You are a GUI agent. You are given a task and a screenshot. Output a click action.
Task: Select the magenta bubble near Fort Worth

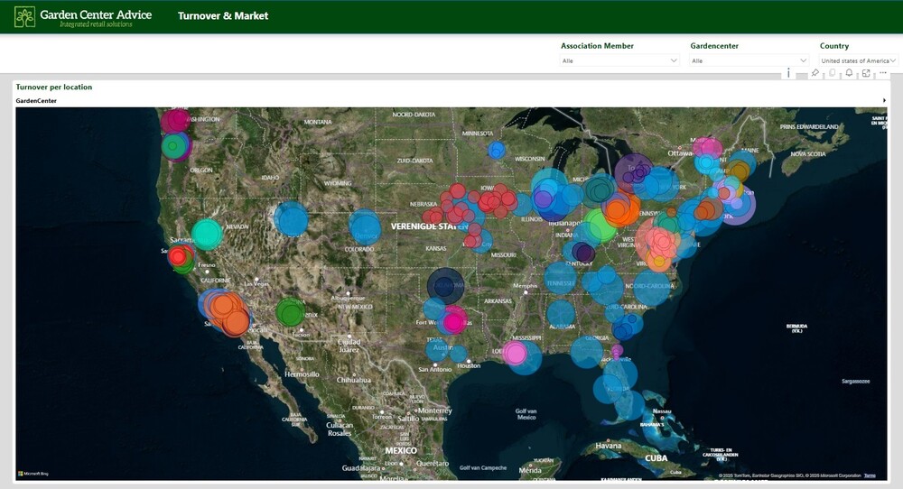454,322
